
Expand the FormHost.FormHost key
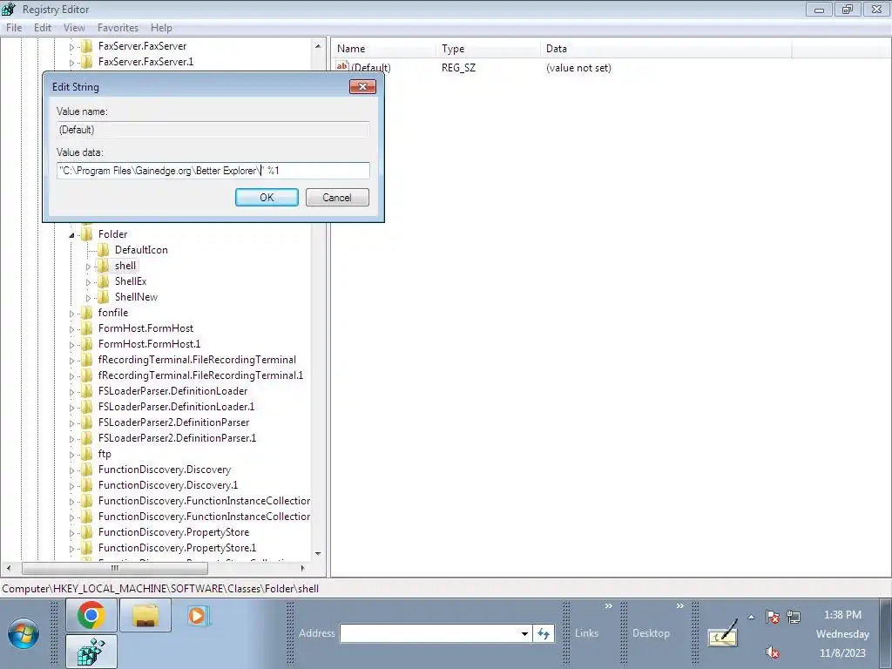tap(71, 328)
